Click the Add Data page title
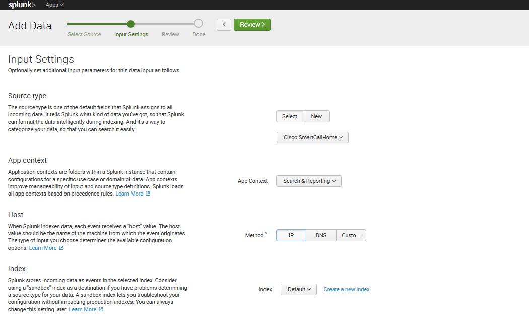The width and height of the screenshot is (529, 321). (30, 26)
